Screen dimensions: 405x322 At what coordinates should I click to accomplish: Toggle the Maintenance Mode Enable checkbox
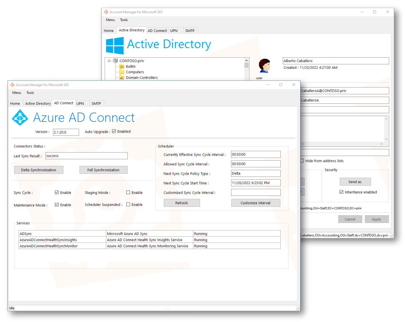tap(57, 205)
